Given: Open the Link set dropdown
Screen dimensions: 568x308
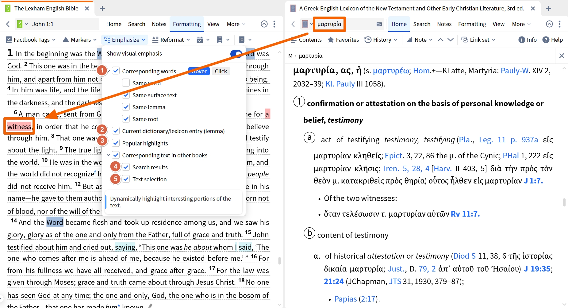Looking at the screenshot, I should pos(478,40).
